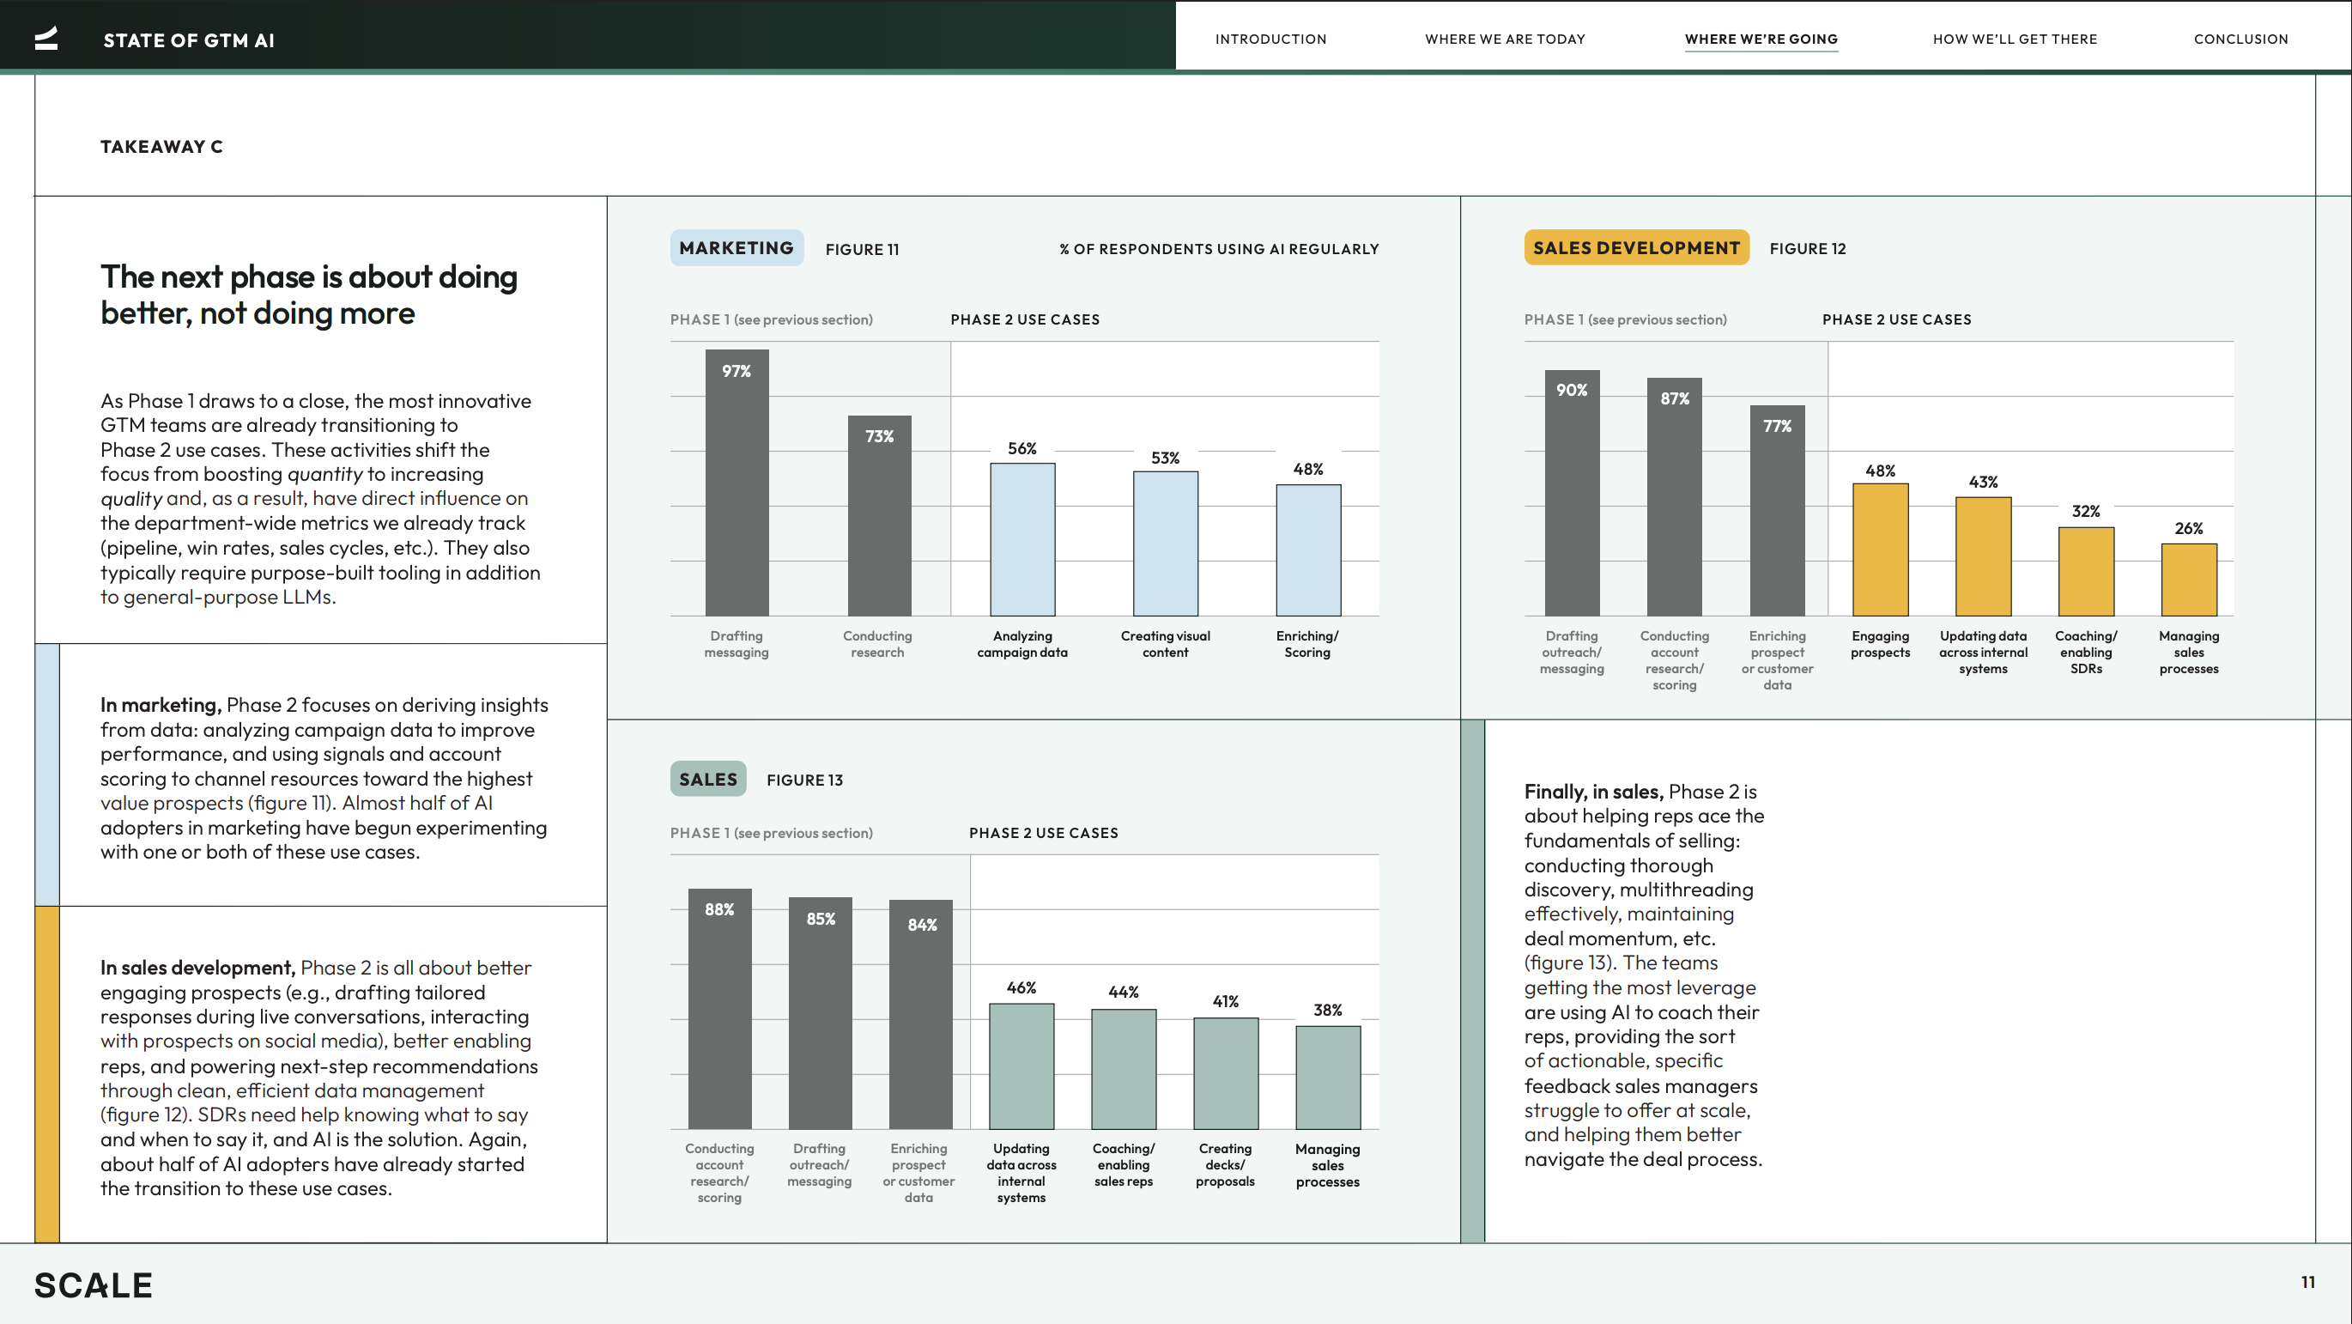The height and width of the screenshot is (1324, 2352).
Task: Go to Where We Are Today tab
Action: [1505, 39]
